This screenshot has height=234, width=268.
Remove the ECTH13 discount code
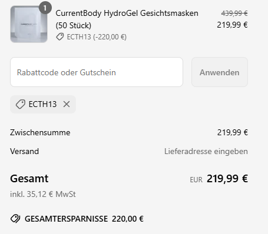pyautogui.click(x=67, y=104)
